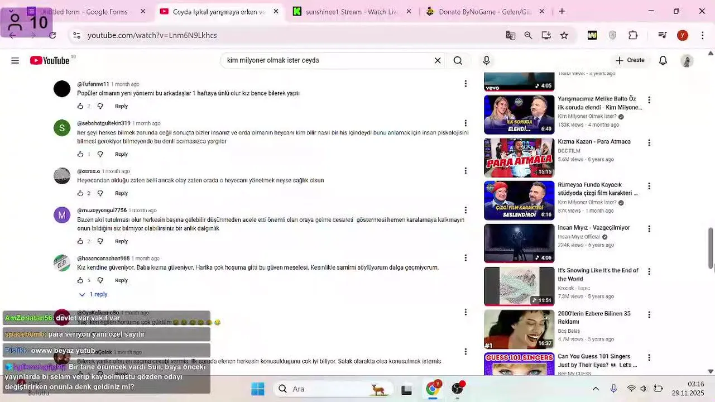715x402 pixels.
Task: Show hidden tray icons chevron
Action: 596,389
